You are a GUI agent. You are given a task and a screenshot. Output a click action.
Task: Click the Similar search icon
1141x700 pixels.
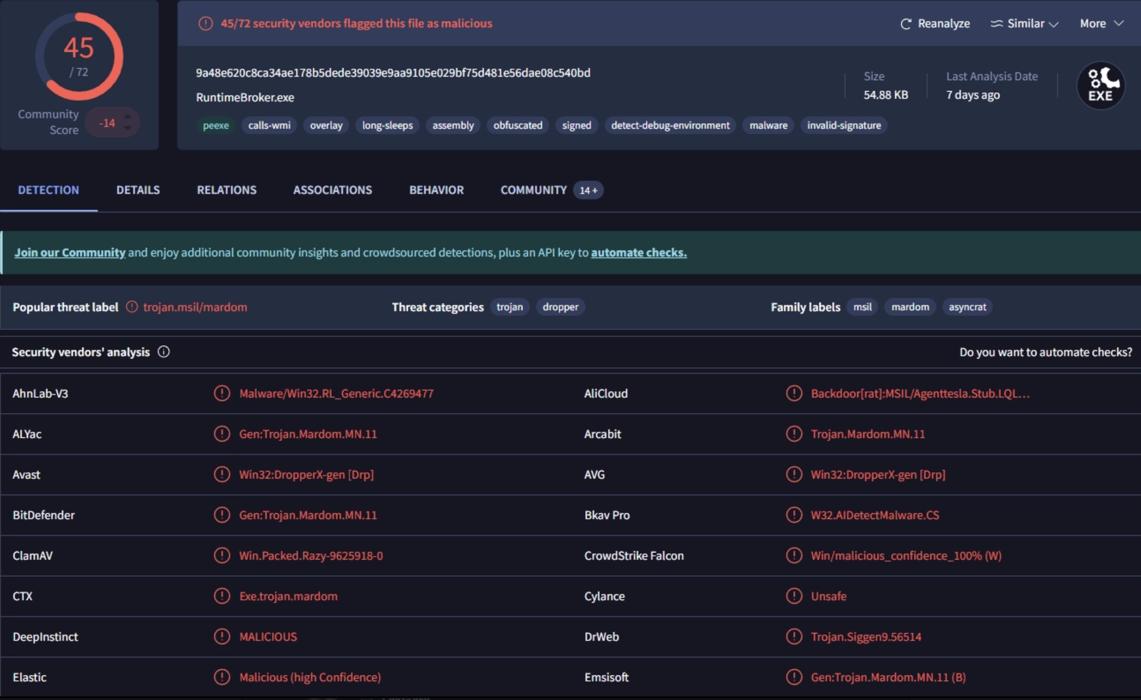point(997,24)
